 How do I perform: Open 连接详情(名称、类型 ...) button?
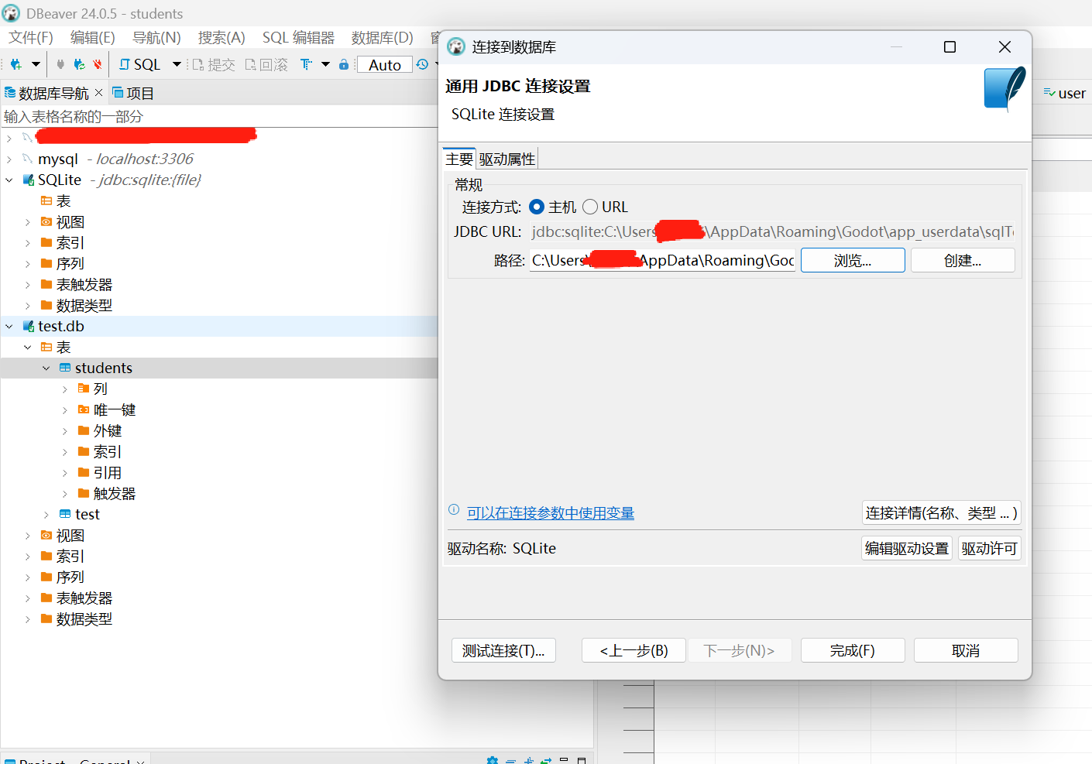[x=941, y=512]
